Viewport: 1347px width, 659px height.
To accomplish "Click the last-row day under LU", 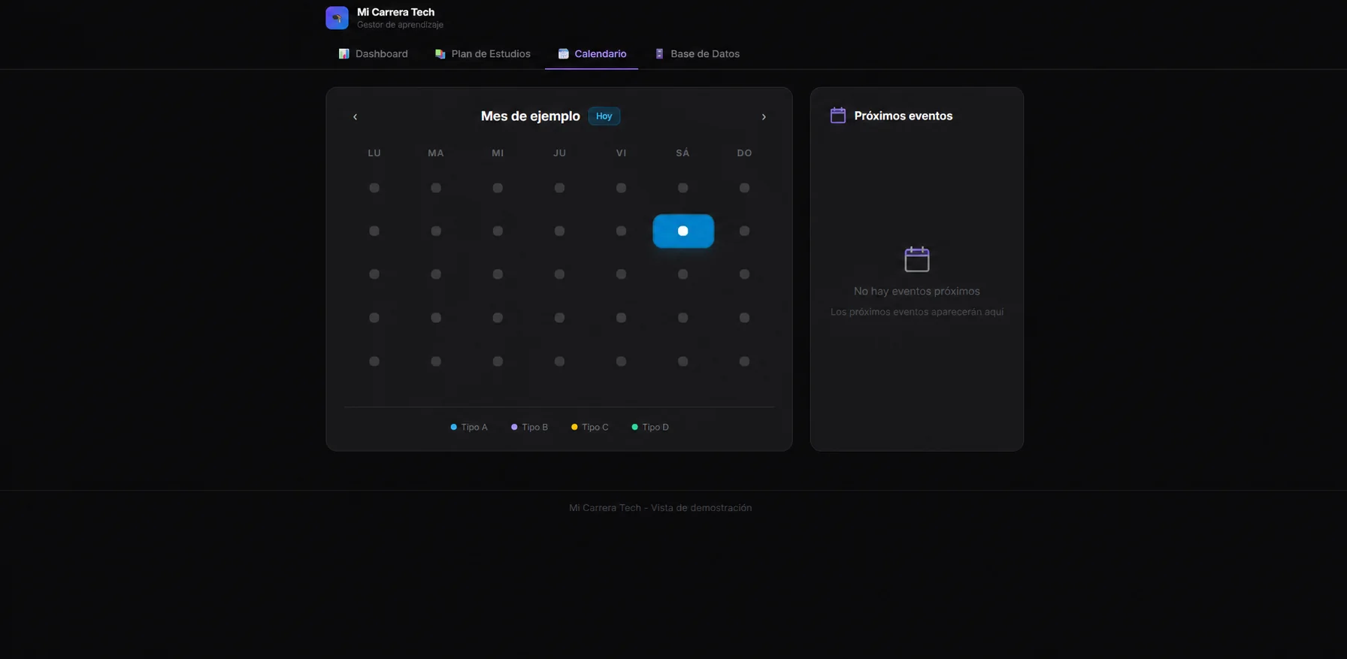I will [374, 361].
